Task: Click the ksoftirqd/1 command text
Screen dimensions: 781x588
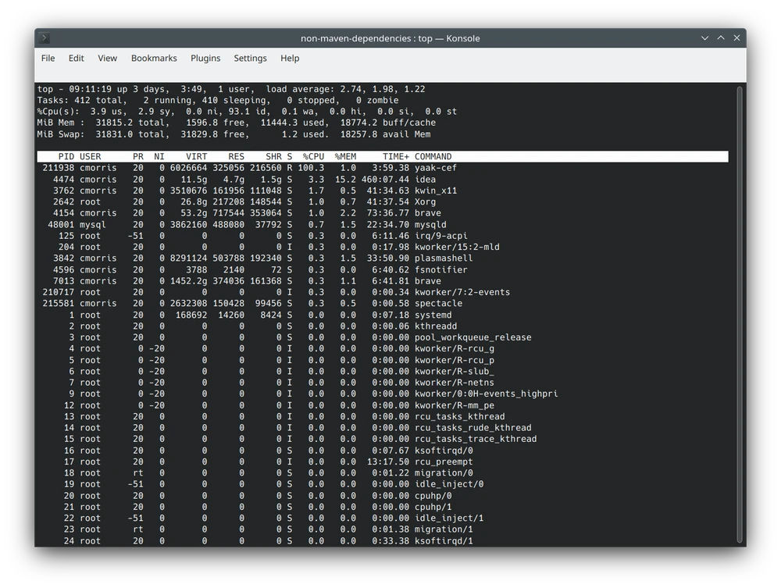Action: [x=444, y=540]
